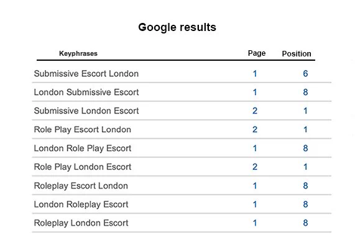This screenshot has width=355, height=248.
Task: Click the Position column header
Action: tap(297, 54)
